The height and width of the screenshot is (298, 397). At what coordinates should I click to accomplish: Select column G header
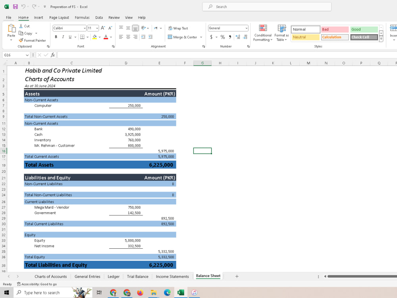[x=202, y=63]
